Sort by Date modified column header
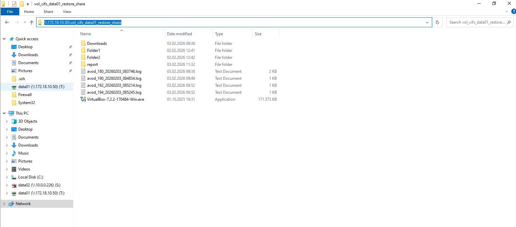The width and height of the screenshot is (516, 227). pyautogui.click(x=179, y=34)
